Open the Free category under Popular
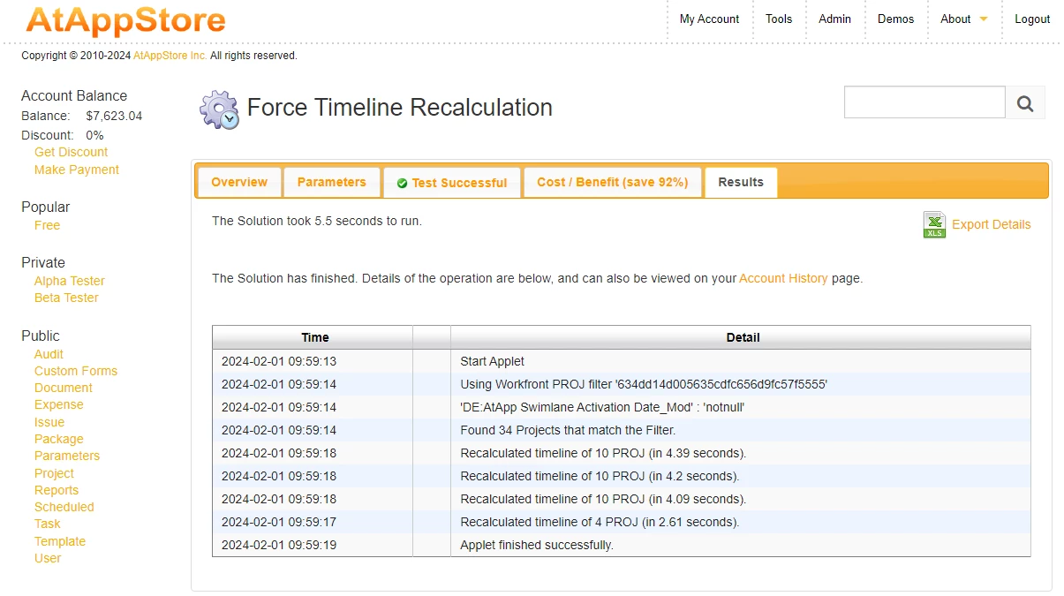1064x596 pixels. click(x=47, y=225)
